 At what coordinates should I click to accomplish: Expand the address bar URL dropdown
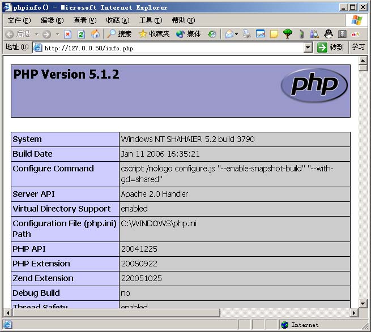[308, 48]
